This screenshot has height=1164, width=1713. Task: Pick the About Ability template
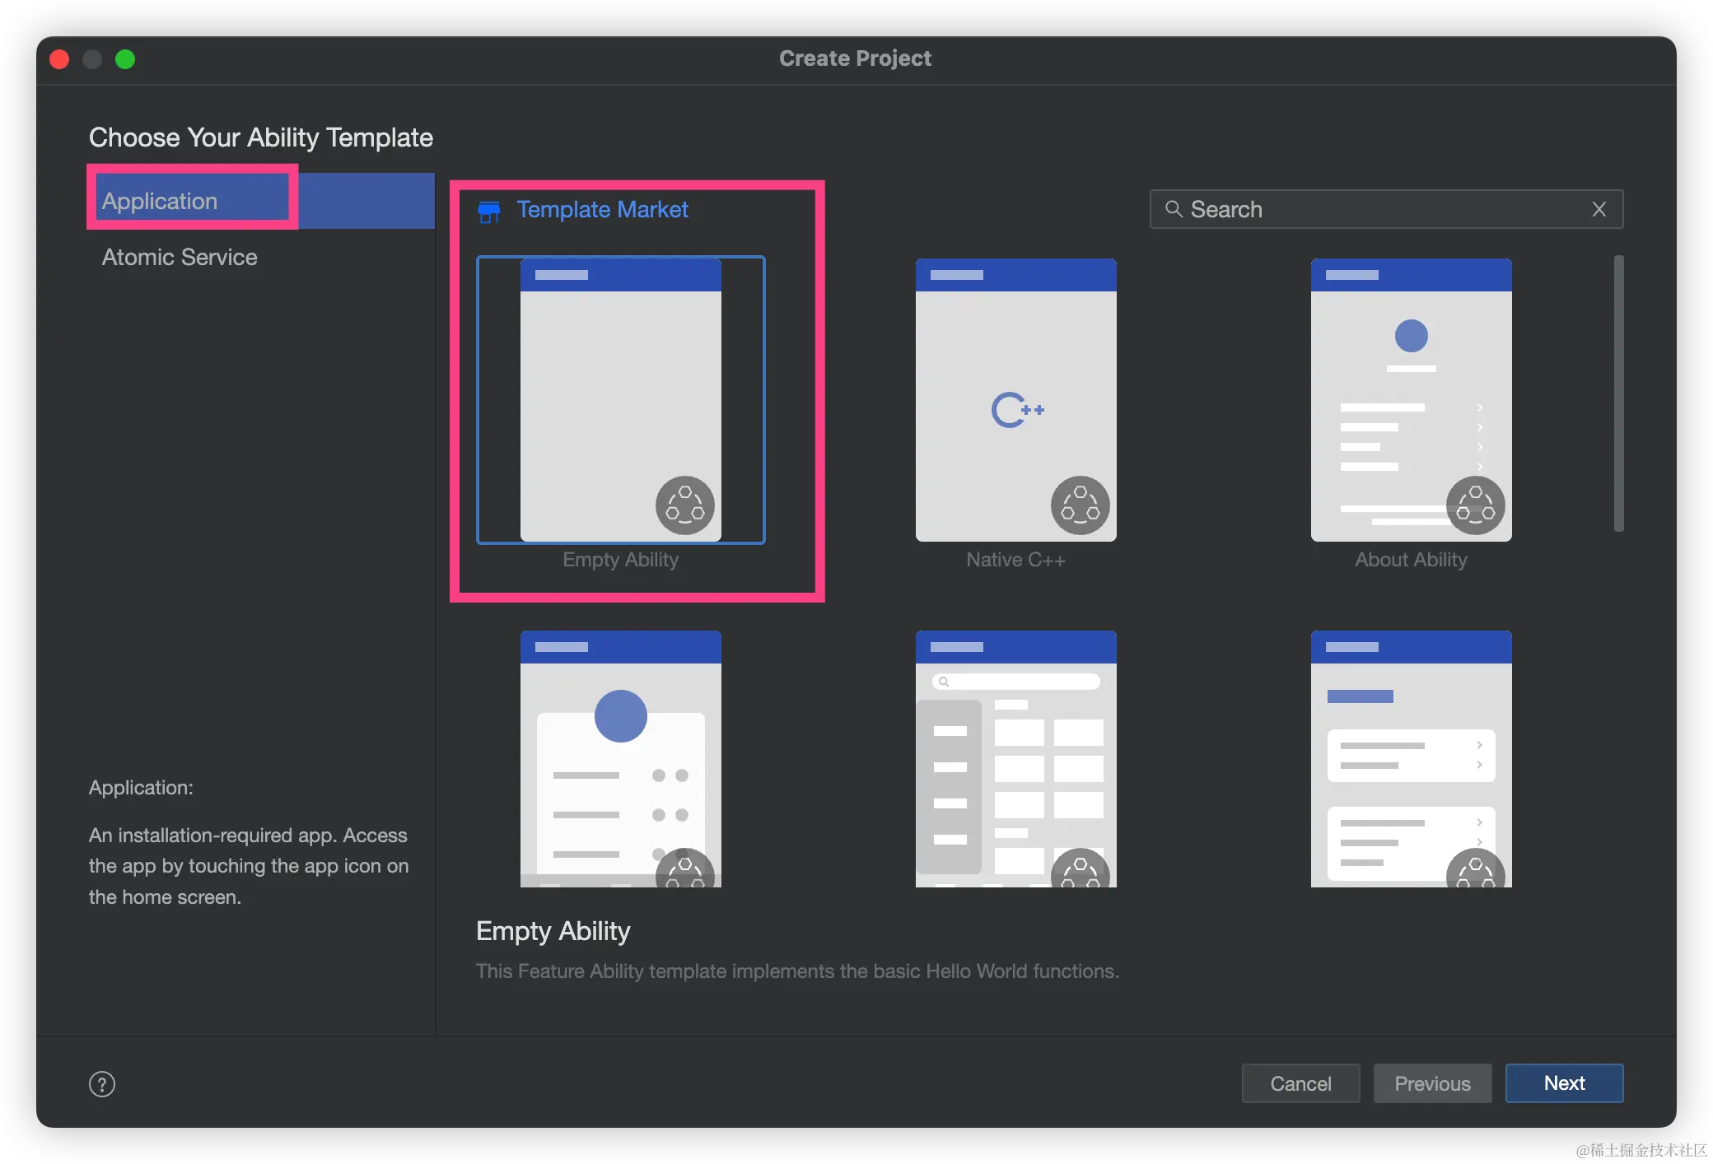1411,400
